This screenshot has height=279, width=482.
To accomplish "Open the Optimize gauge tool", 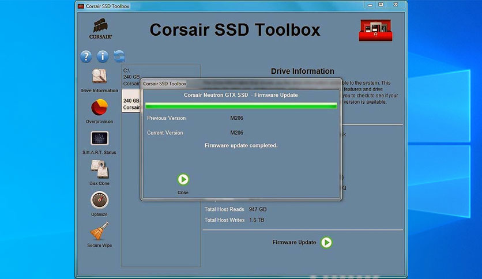I will (99, 203).
